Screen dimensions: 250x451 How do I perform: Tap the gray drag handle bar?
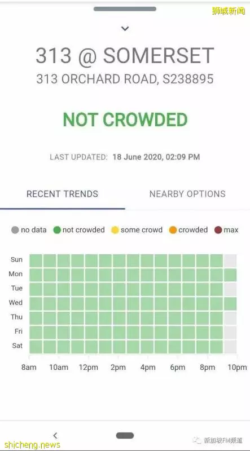tap(125, 9)
